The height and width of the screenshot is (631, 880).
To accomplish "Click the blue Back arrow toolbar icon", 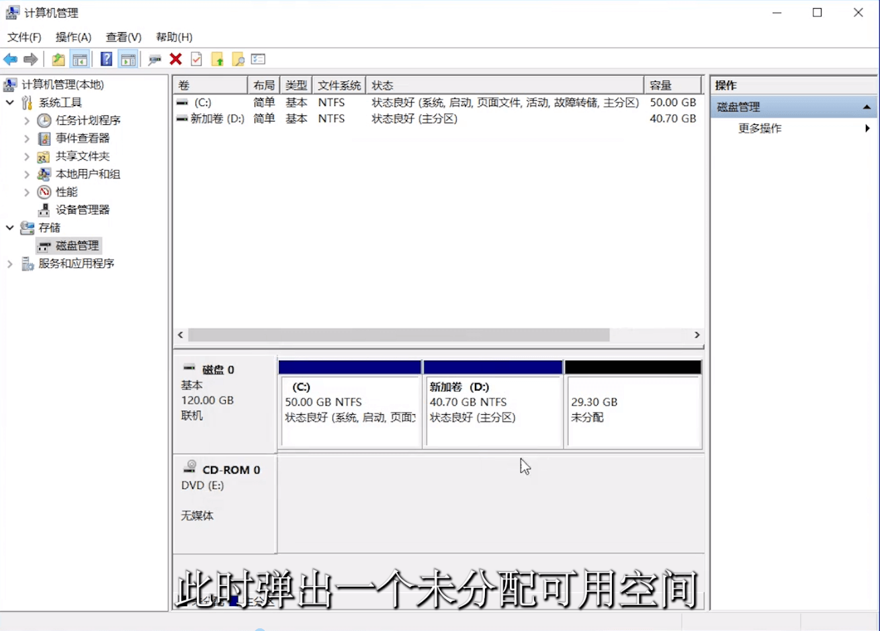I will pos(11,60).
